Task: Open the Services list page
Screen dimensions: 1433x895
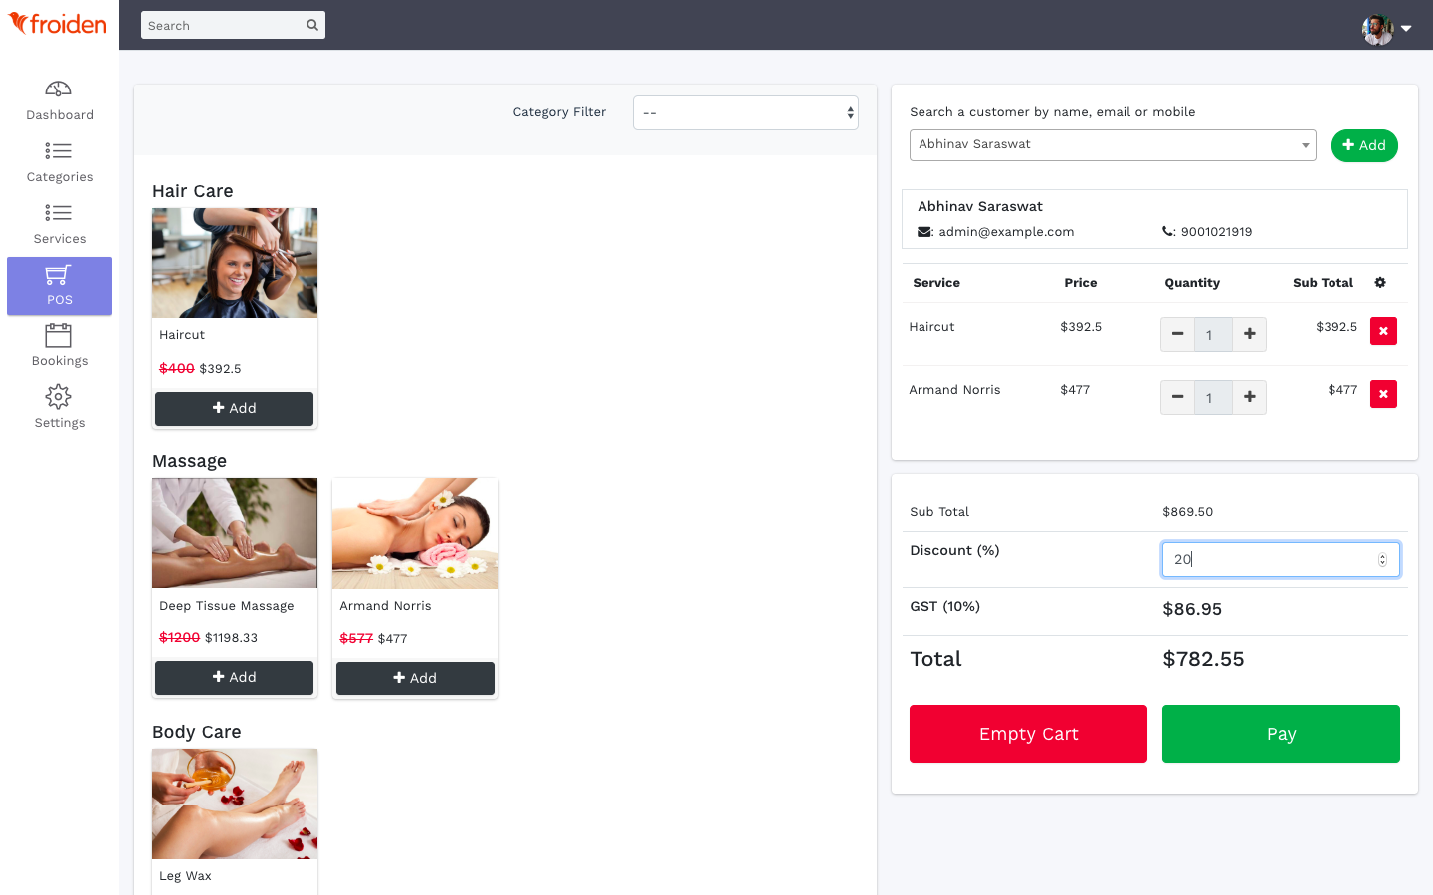Action: 60,224
